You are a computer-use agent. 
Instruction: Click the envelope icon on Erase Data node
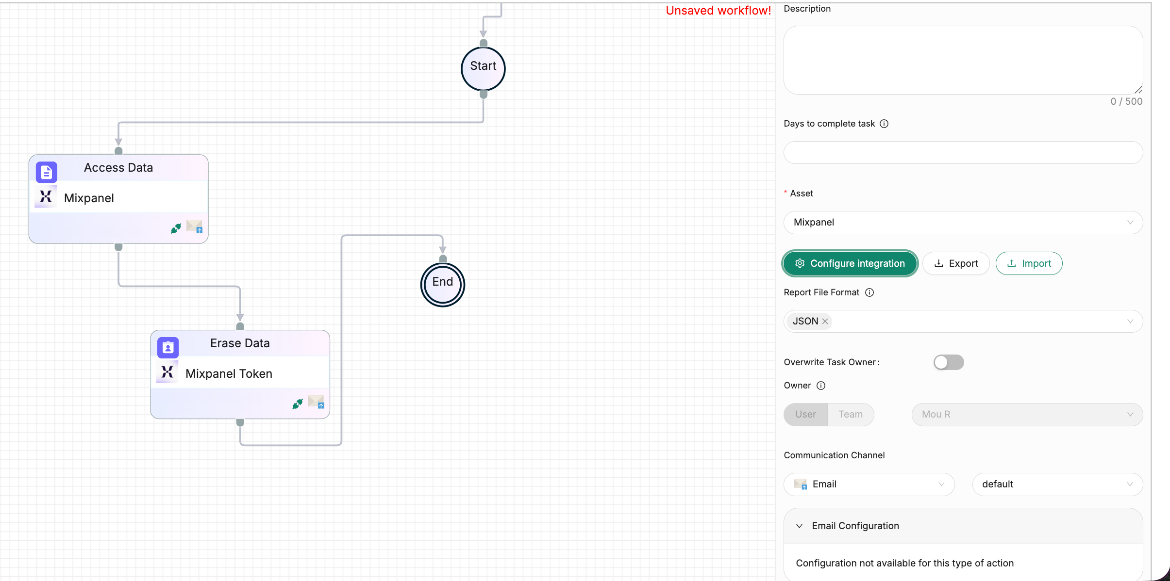pyautogui.click(x=316, y=402)
